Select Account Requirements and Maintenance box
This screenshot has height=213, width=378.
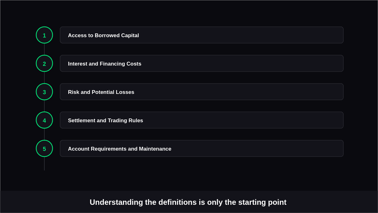[202, 148]
